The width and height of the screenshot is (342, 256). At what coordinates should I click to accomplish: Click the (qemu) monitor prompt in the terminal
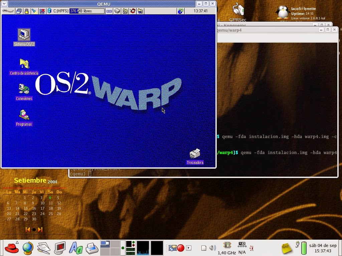tap(77, 174)
